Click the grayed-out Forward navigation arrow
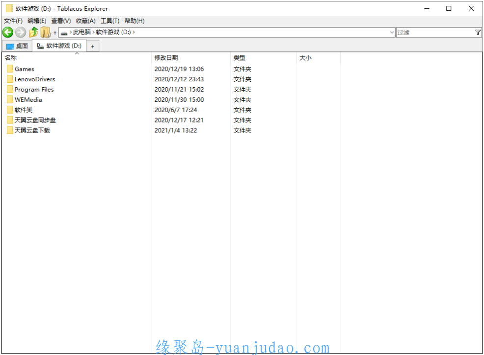The width and height of the screenshot is (484, 355). (x=20, y=32)
